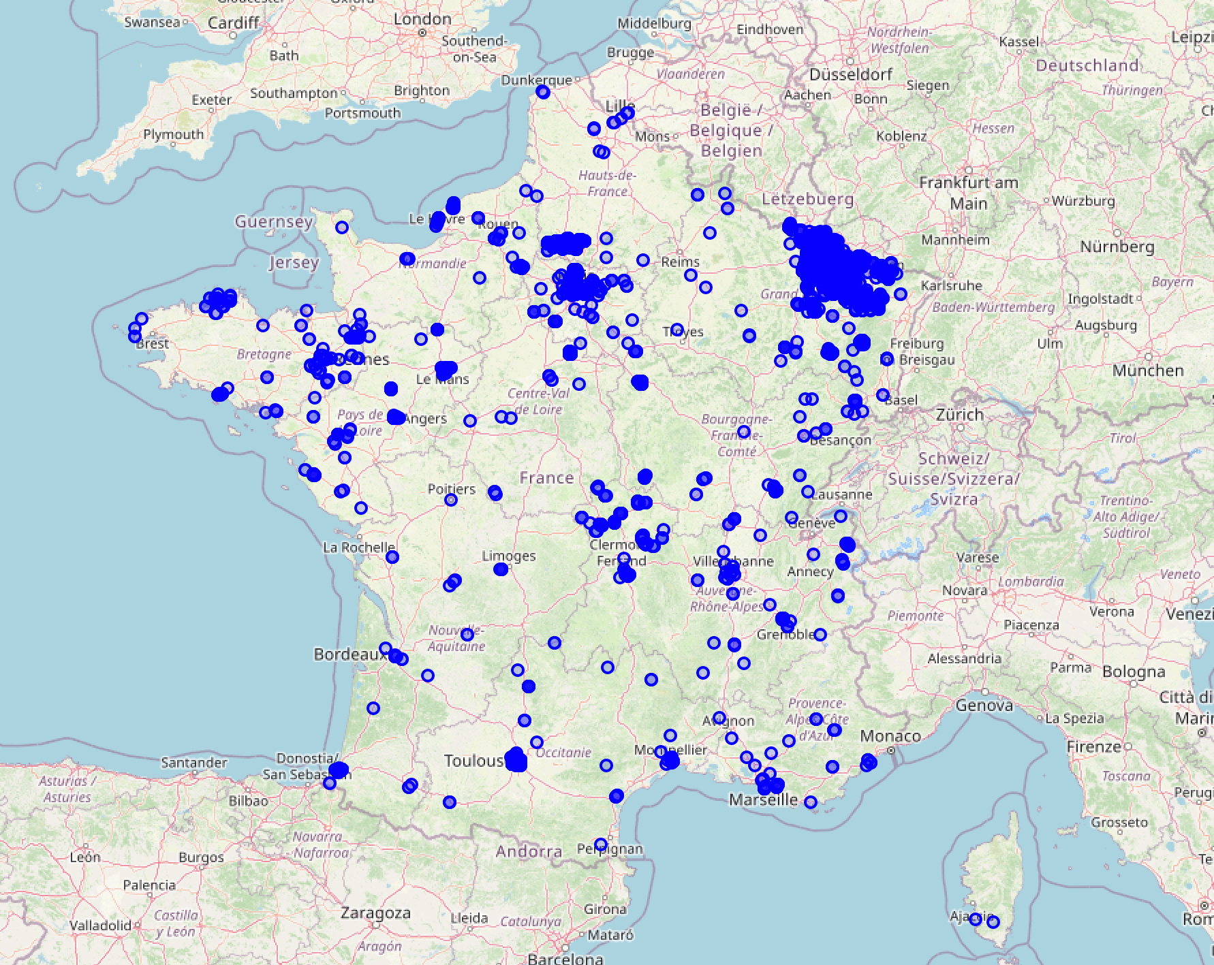Screen dimensions: 1214x965
Task: Click the Lëtzebuerg label
Action: pos(807,199)
